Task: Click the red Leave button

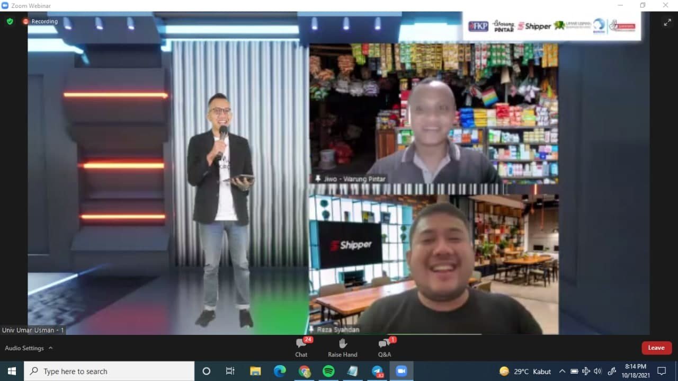Action: [x=656, y=348]
